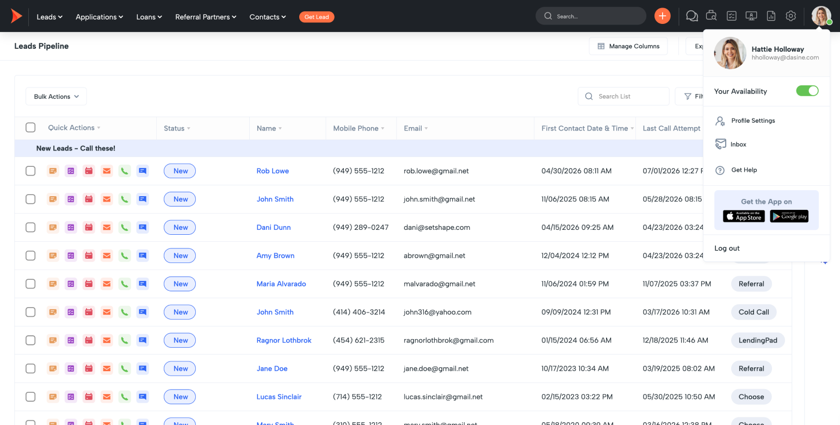Check the Maria Alvarado row checkbox
The height and width of the screenshot is (425, 840).
click(x=30, y=284)
